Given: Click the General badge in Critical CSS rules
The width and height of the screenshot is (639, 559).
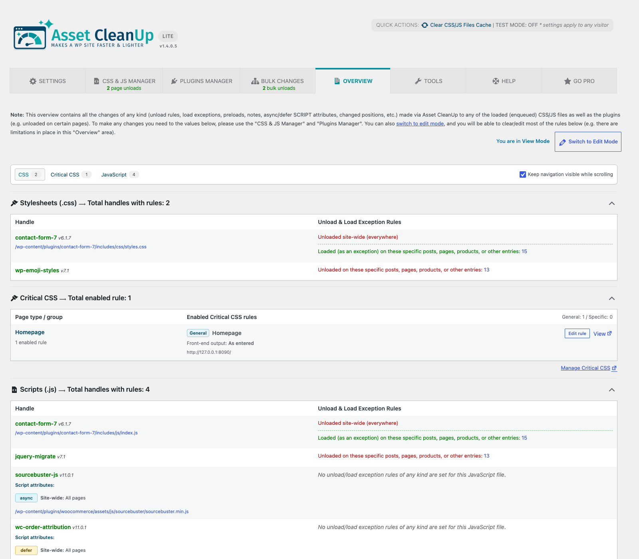Looking at the screenshot, I should [198, 333].
